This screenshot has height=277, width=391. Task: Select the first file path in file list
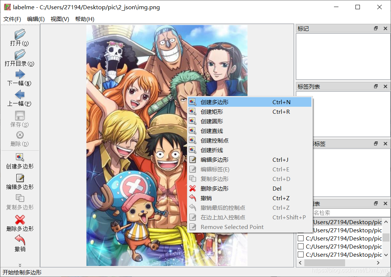(347, 222)
